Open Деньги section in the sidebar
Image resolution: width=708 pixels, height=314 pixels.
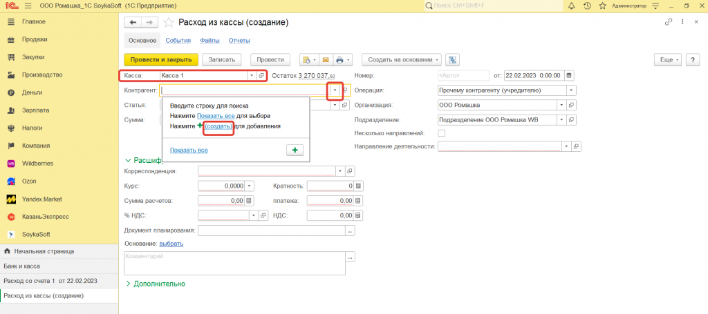(x=32, y=92)
